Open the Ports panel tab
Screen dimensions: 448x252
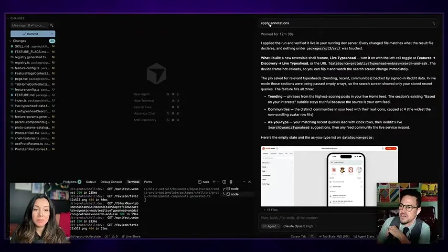[x=148, y=182]
